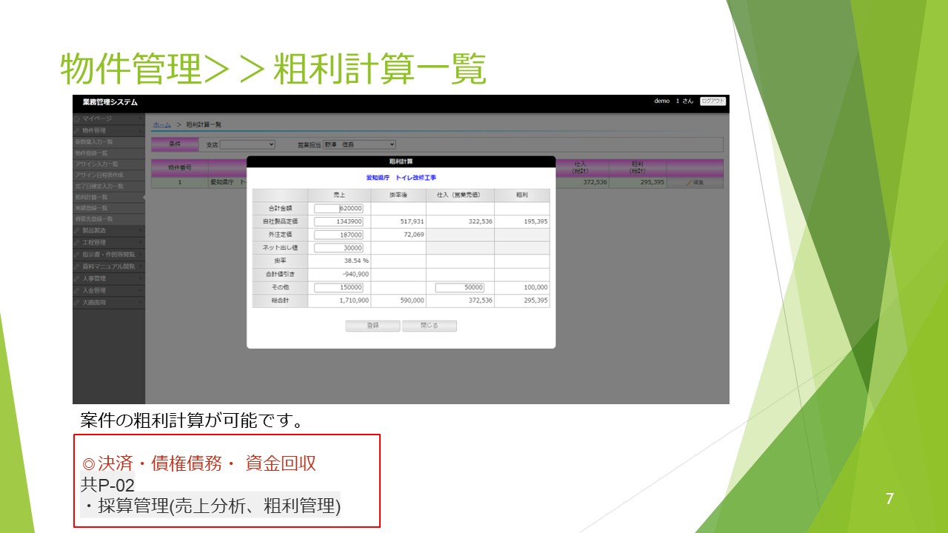Open アサイン日程表作成 in the sidebar
Viewport: 948px width, 533px height.
[109, 175]
